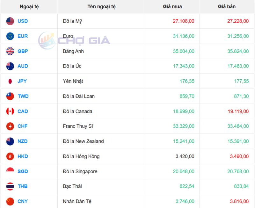The width and height of the screenshot is (255, 208).
Task: Click the Hong Kong flag icon
Action: click(x=10, y=156)
